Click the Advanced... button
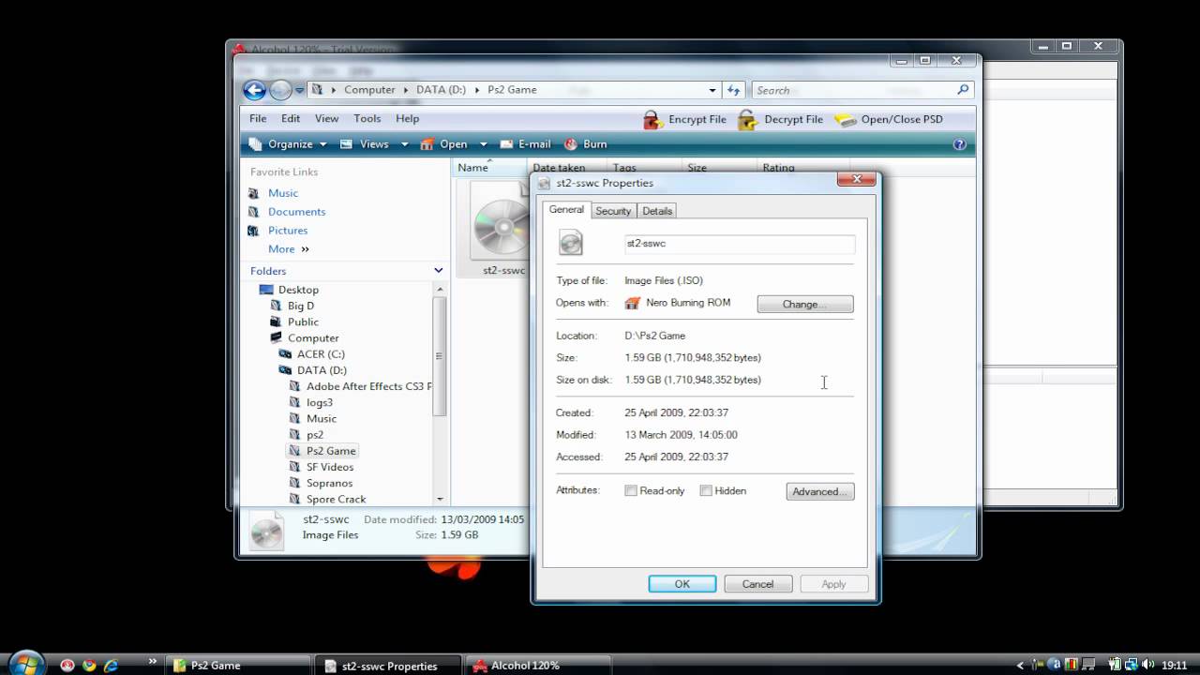 pyautogui.click(x=820, y=491)
